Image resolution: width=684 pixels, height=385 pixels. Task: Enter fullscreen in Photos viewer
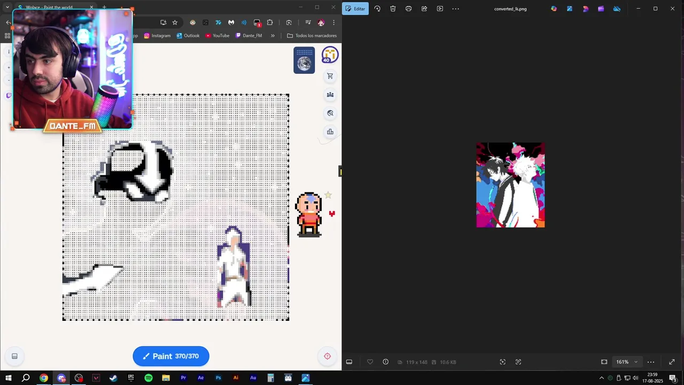click(672, 362)
